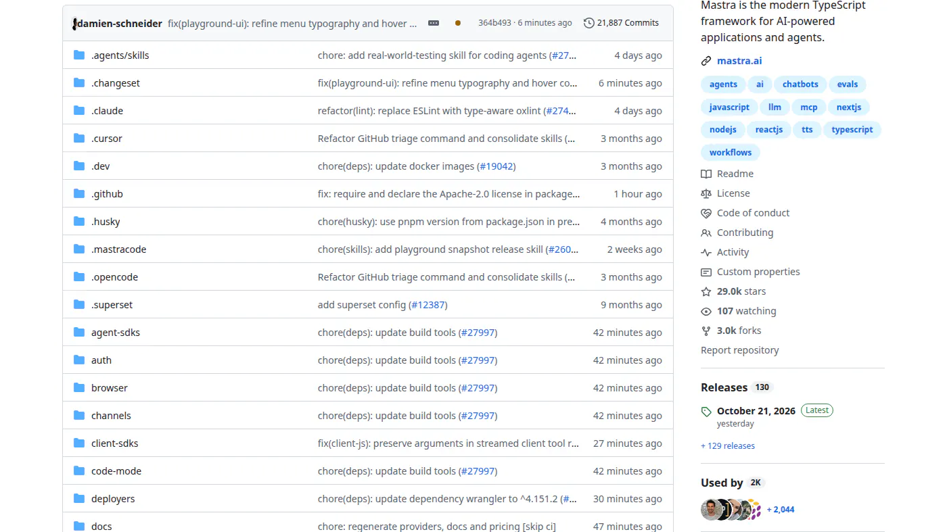Click the yellow commit status dot
Screen dimensions: 947x532
click(x=458, y=23)
